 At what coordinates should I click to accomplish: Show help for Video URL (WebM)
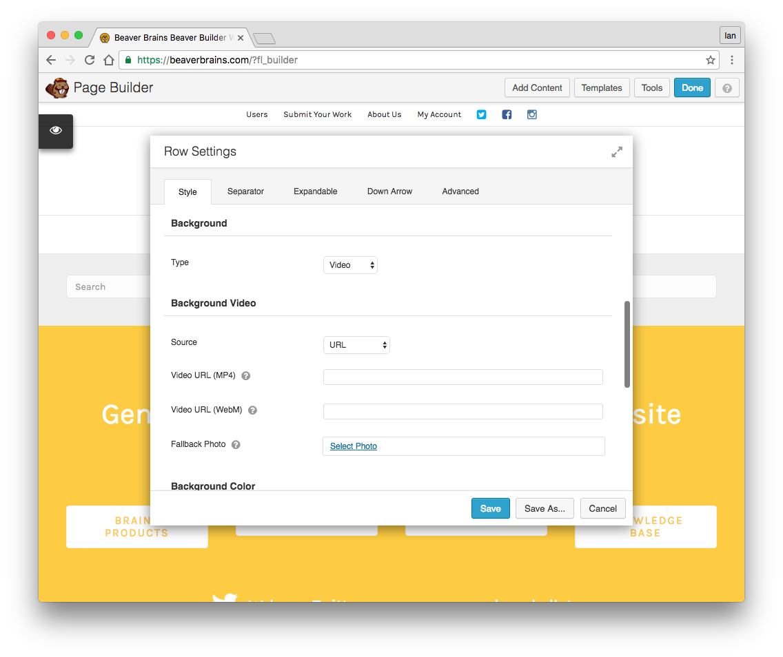click(x=253, y=410)
